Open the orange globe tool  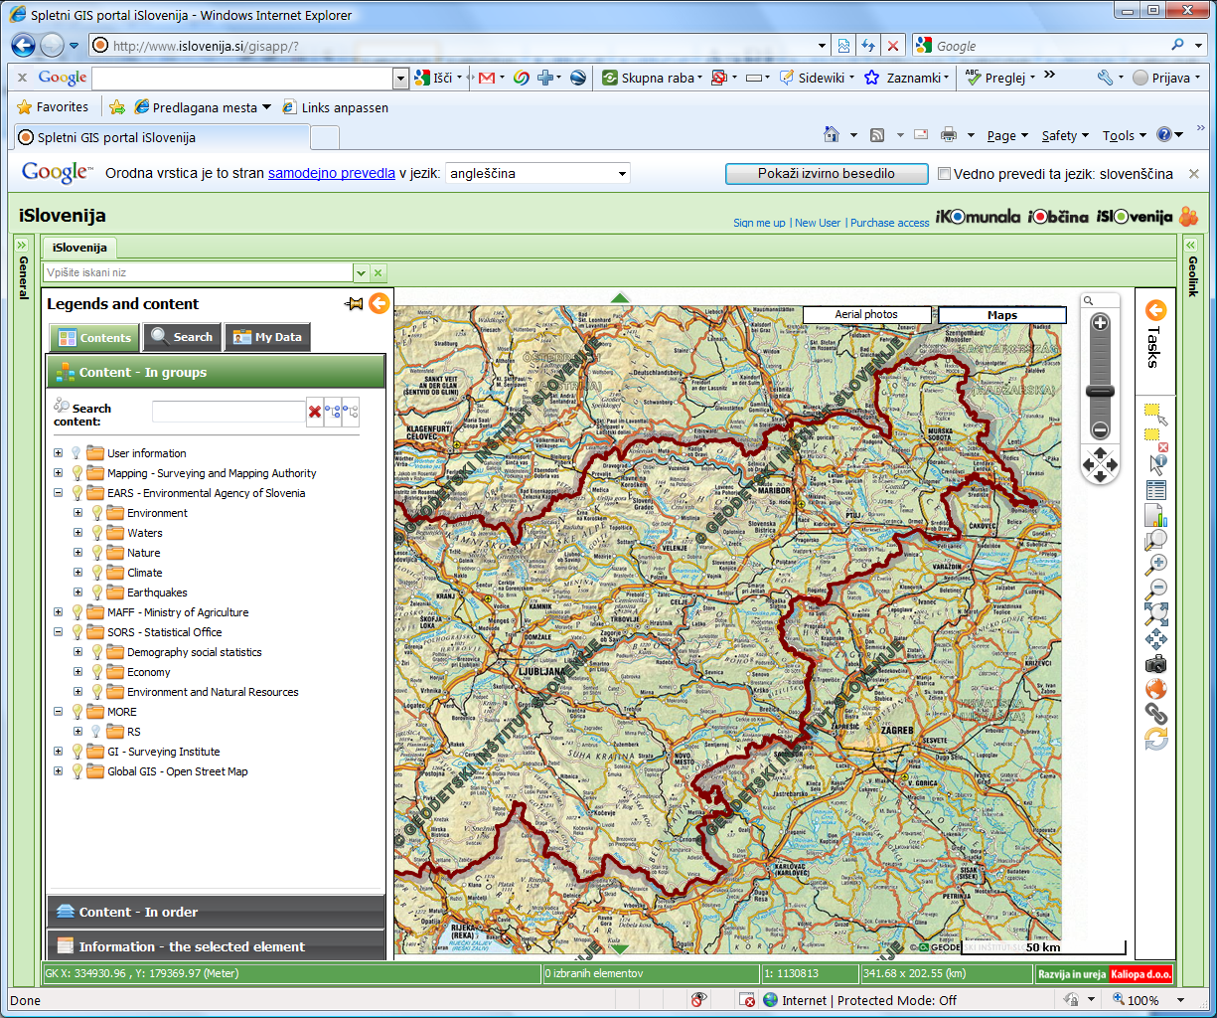point(1155,689)
